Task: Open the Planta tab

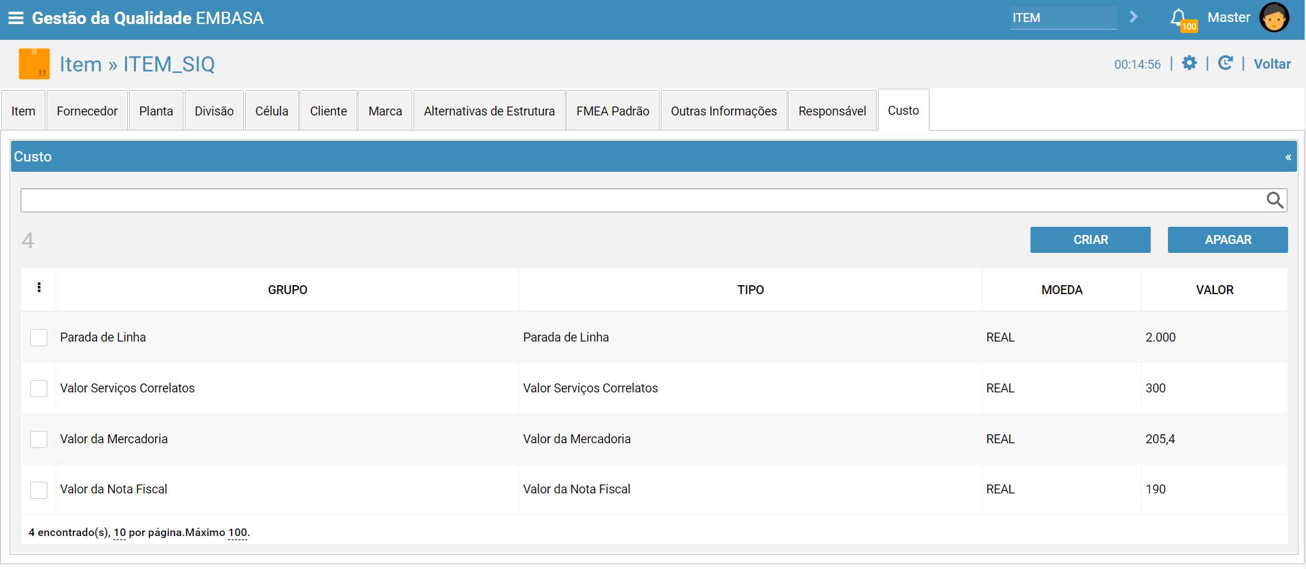Action: 156,111
